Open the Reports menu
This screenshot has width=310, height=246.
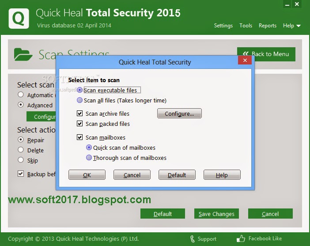coord(268,26)
